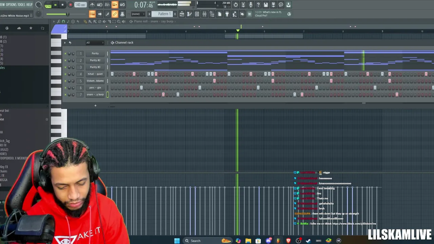
Task: Open the channel rack All filter dropdown
Action: pyautogui.click(x=95, y=43)
